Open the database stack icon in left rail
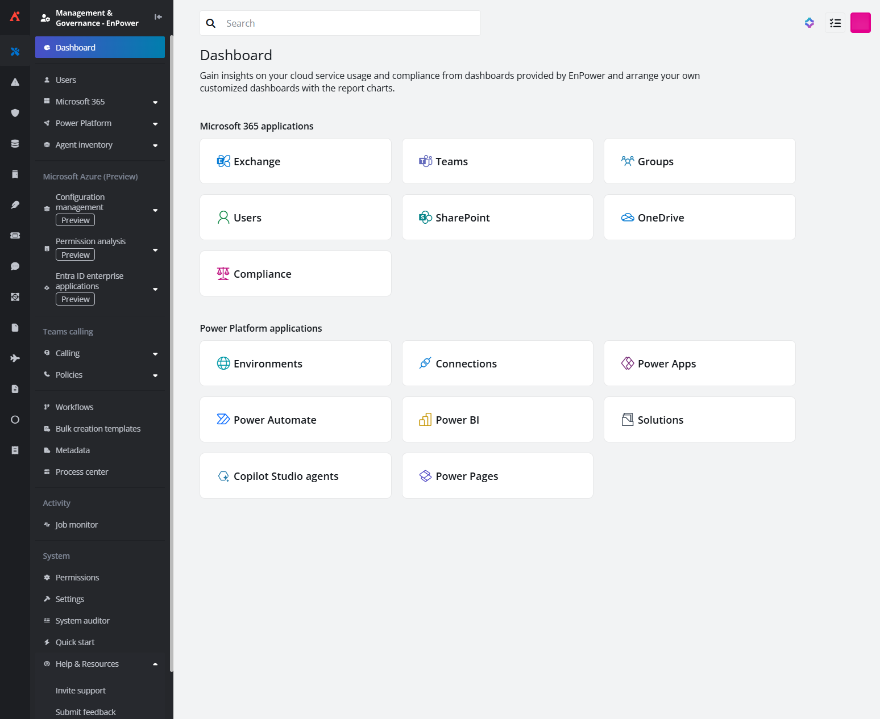880x719 pixels. (x=15, y=144)
